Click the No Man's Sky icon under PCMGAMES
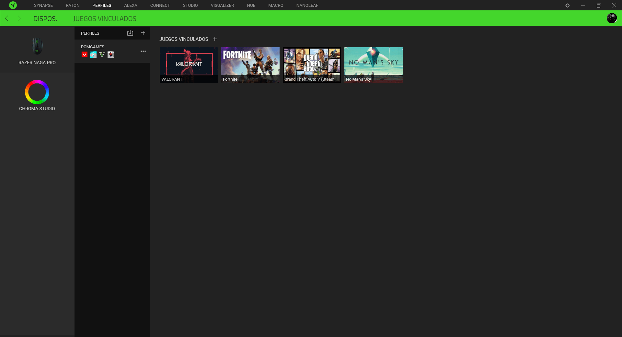622x337 pixels. click(111, 54)
